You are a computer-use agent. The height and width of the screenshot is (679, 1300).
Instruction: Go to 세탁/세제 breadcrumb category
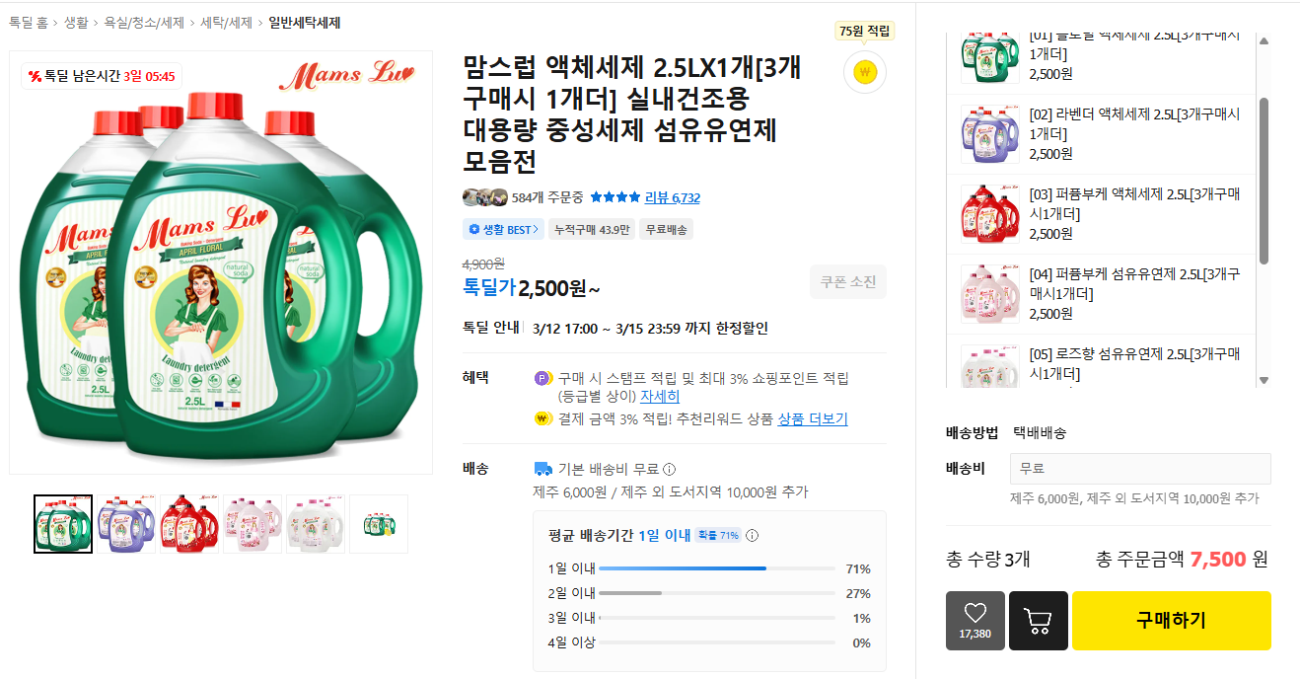coord(226,23)
